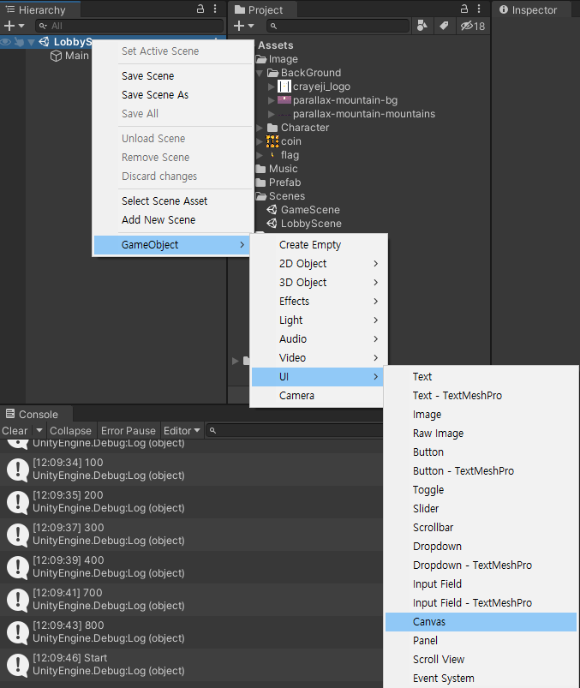Choose Raw Image from UI submenu
580x688 pixels.
pyautogui.click(x=481, y=433)
